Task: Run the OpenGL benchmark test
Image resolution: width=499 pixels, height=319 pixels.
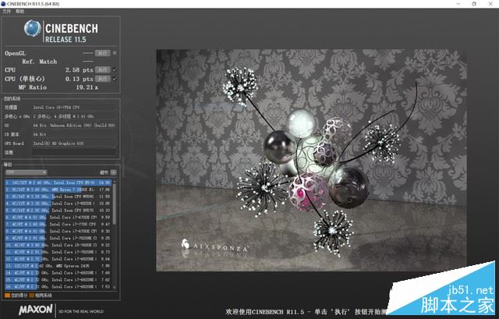Action: [x=102, y=53]
